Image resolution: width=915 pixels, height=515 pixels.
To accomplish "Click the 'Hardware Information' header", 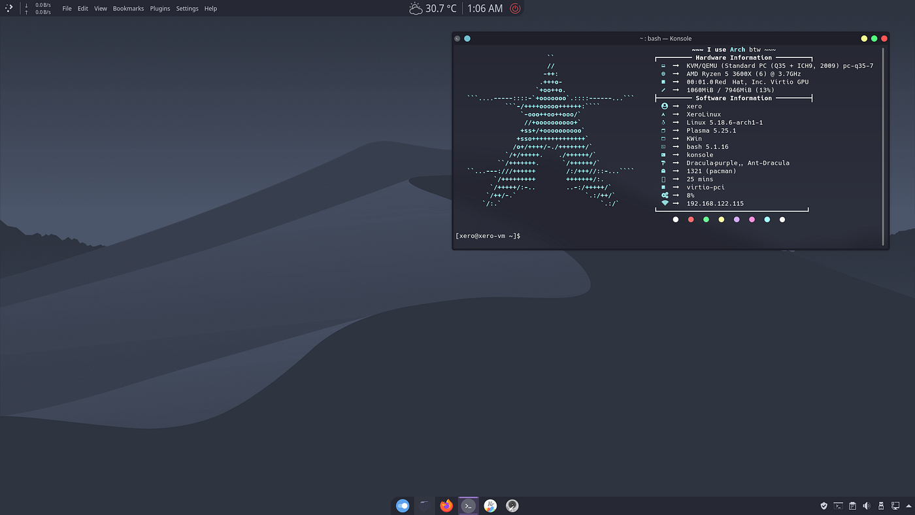I will pyautogui.click(x=733, y=58).
